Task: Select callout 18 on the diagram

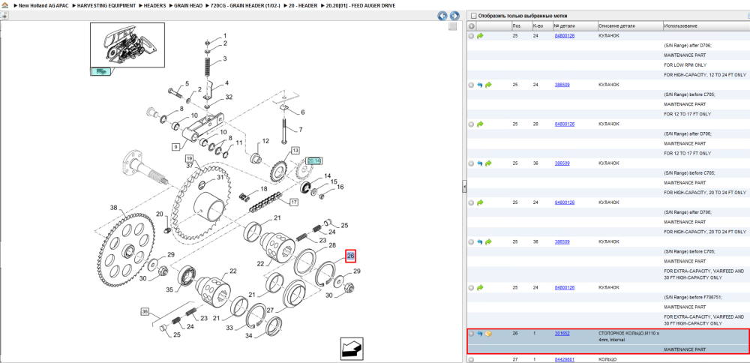Action: coord(263,190)
